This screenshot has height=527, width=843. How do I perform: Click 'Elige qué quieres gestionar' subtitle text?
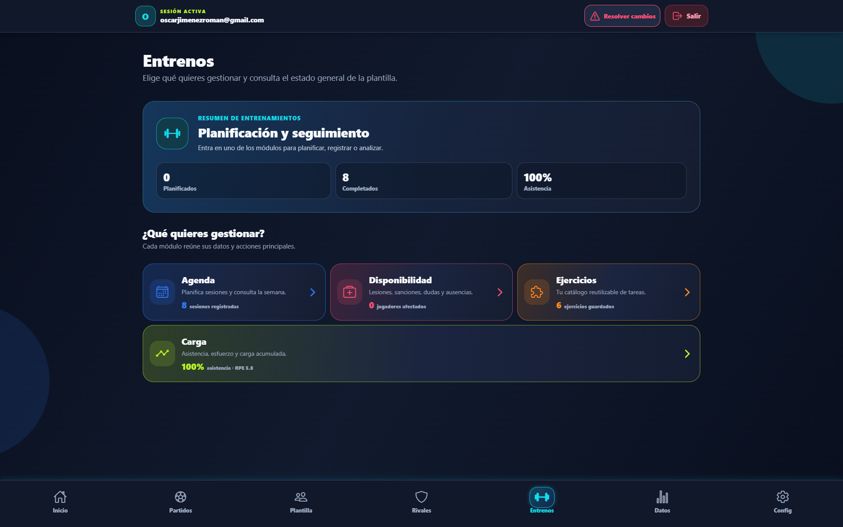coord(270,78)
